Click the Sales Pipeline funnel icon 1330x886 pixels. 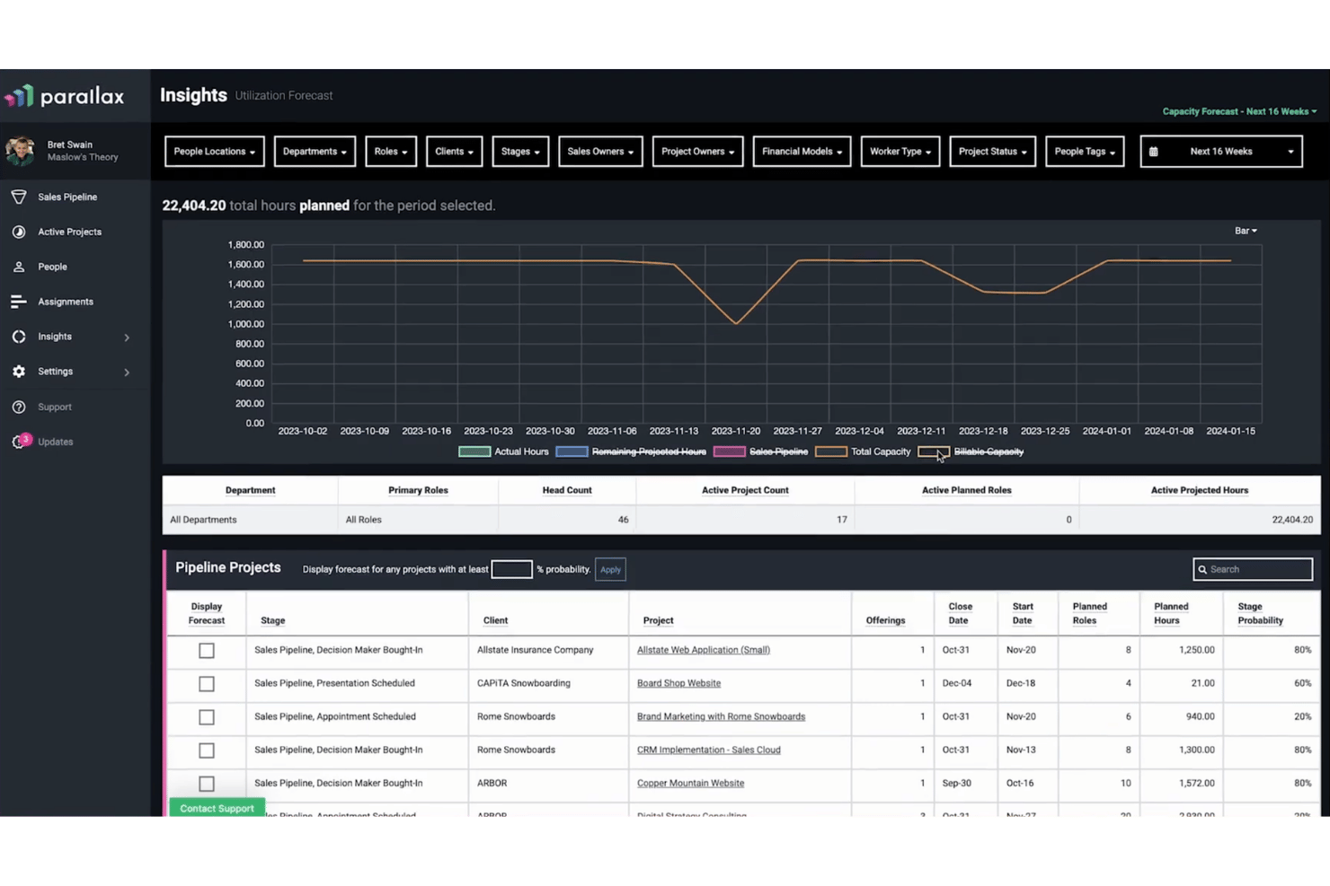pyautogui.click(x=19, y=197)
